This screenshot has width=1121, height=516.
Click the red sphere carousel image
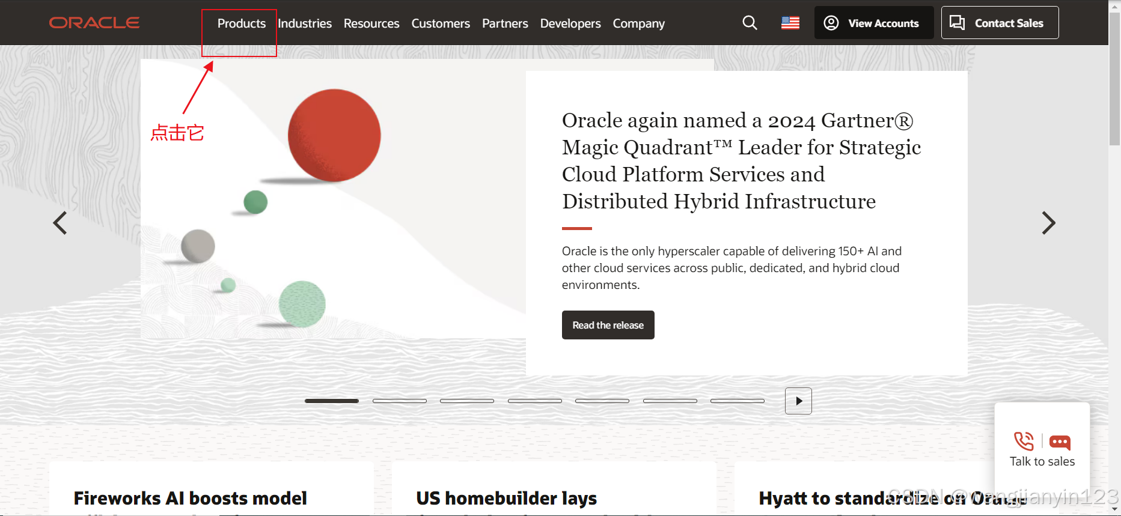point(334,136)
